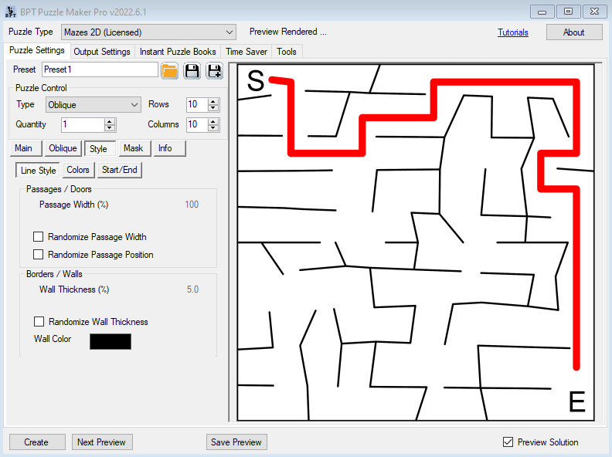Enable Randomize Wall Thickness
612x457 pixels.
pyautogui.click(x=39, y=322)
